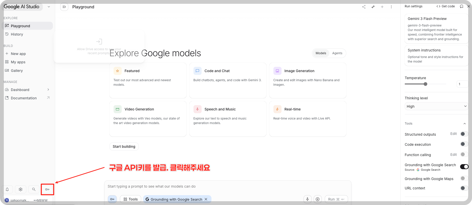The image size is (472, 205).
Task: Click the Code and Chat bubble icon
Action: coord(198,71)
